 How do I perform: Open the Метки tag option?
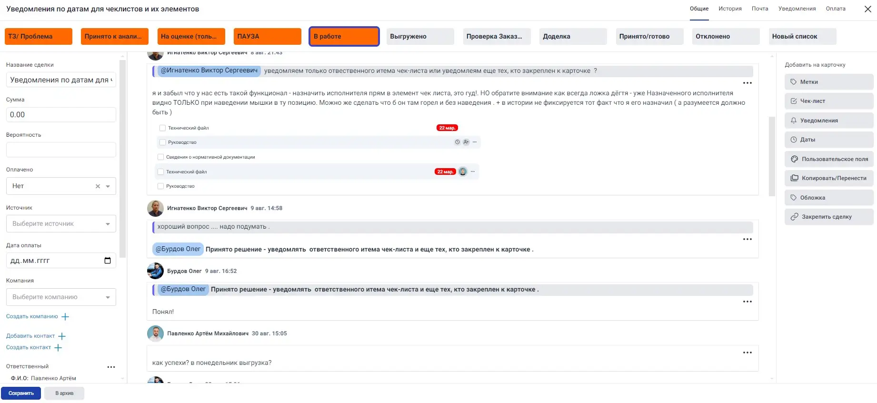pos(828,82)
